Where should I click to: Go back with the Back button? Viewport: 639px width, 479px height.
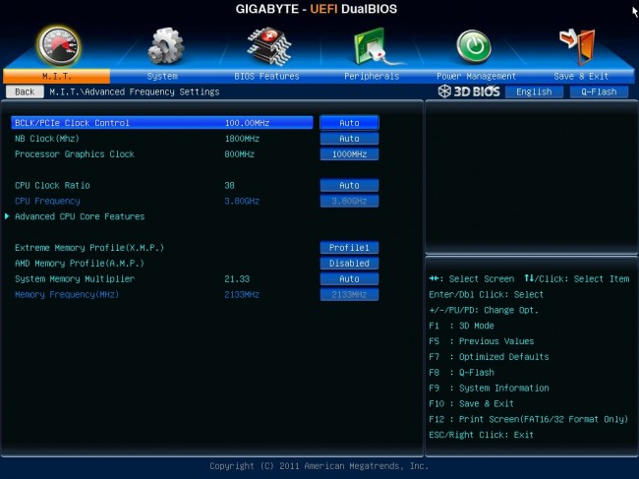[x=25, y=91]
